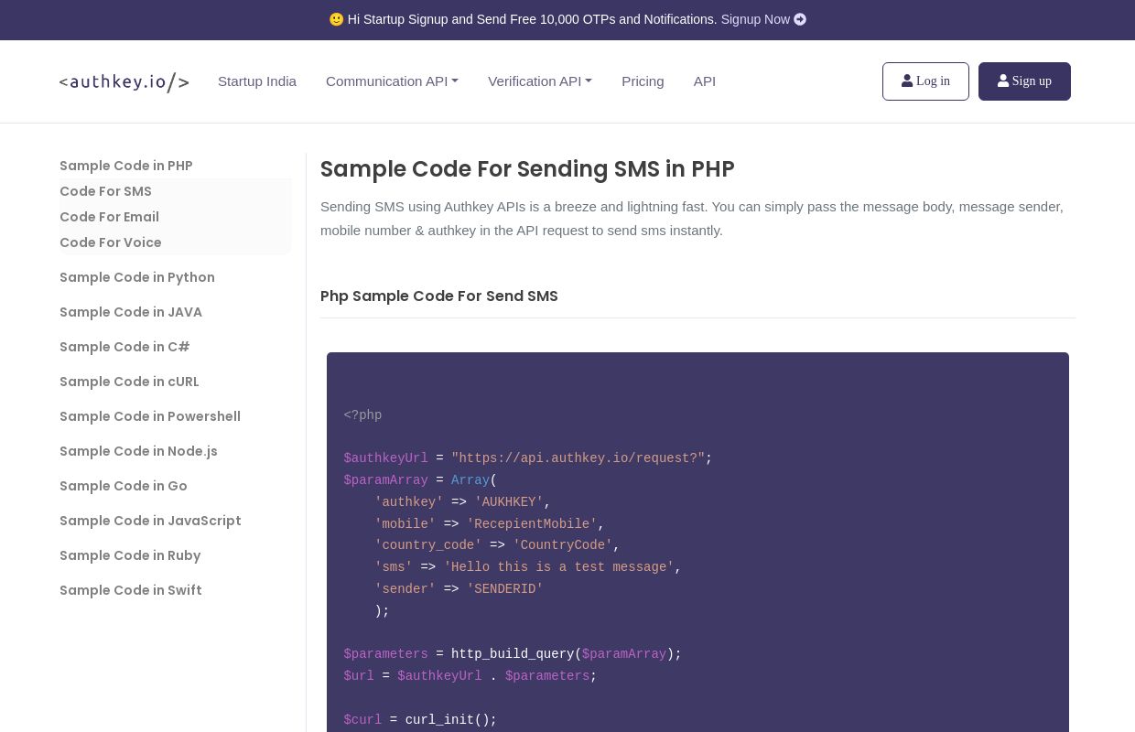Click Php Sample Code For Send SMS subheading
The image size is (1135, 732).
(439, 296)
